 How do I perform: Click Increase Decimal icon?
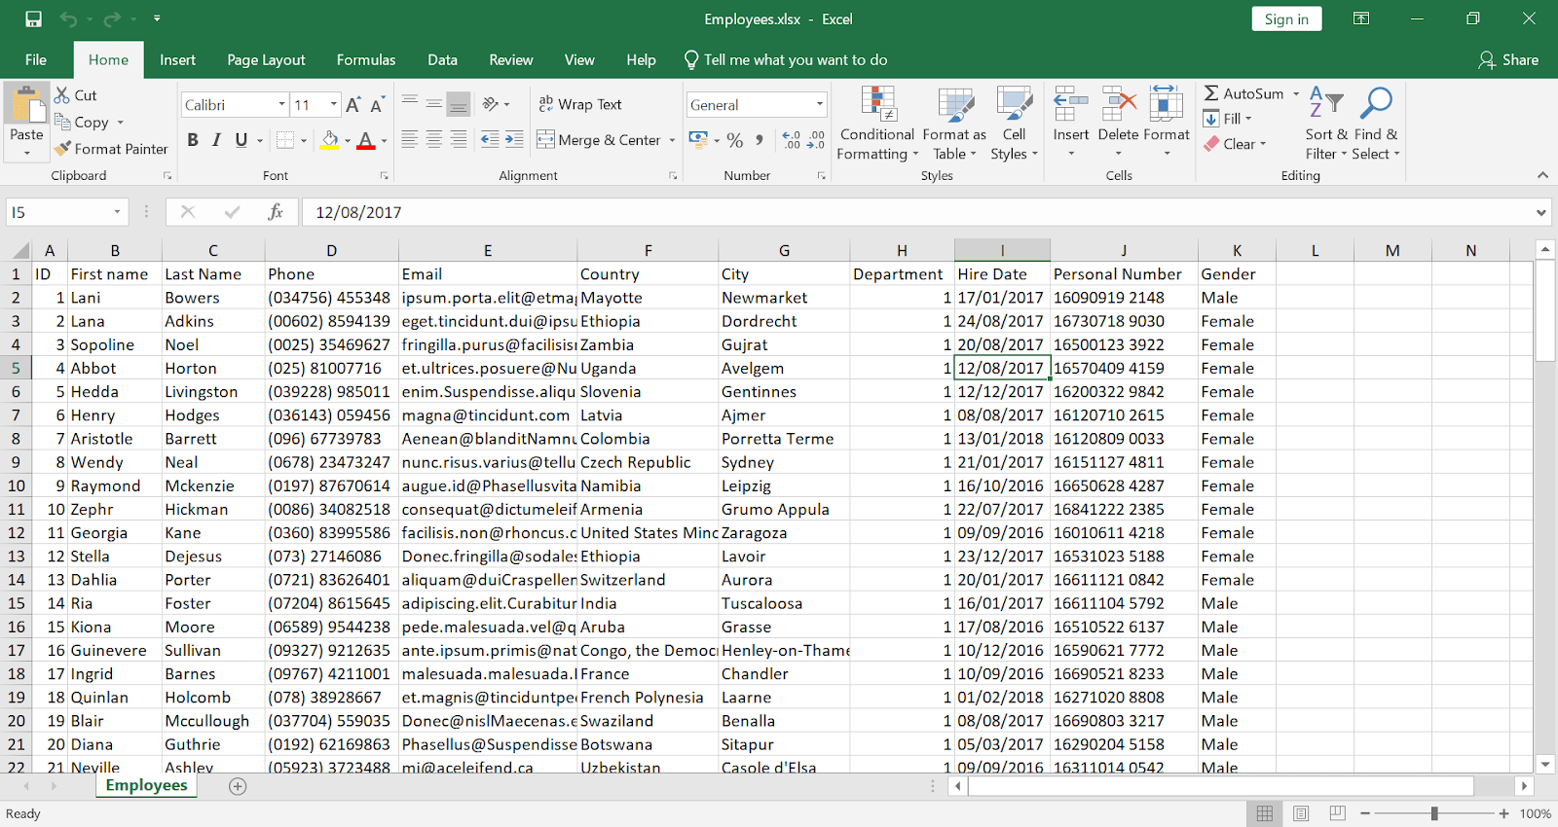(792, 140)
